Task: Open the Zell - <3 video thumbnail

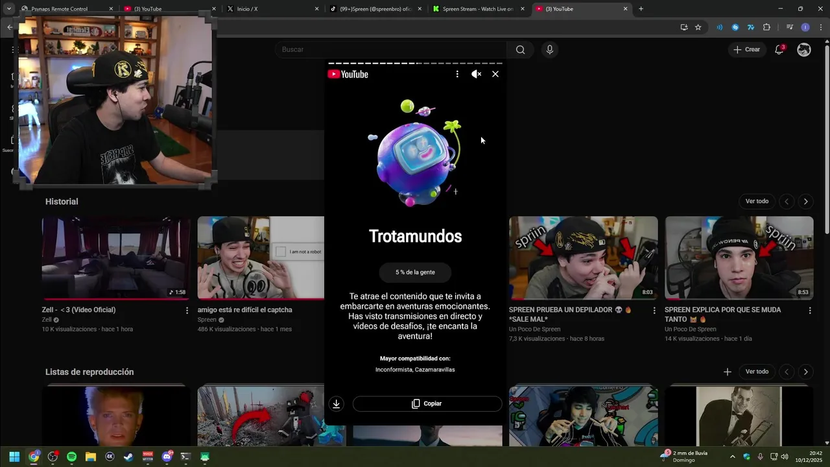Action: tap(116, 257)
